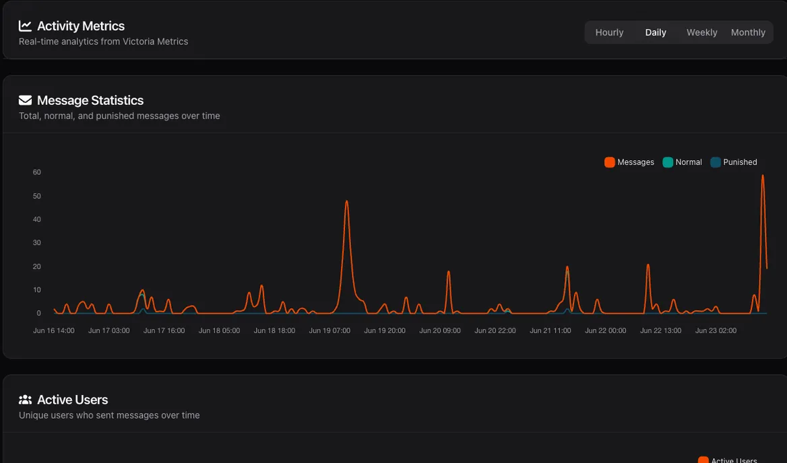
Task: Toggle the Messages series in the legend
Action: tap(629, 162)
